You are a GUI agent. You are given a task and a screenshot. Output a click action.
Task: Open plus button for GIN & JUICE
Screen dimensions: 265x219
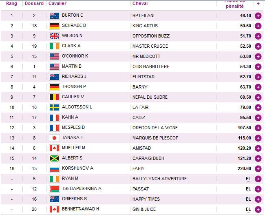pos(258,209)
